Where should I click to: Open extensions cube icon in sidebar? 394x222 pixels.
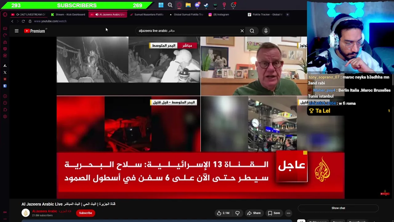point(5,110)
